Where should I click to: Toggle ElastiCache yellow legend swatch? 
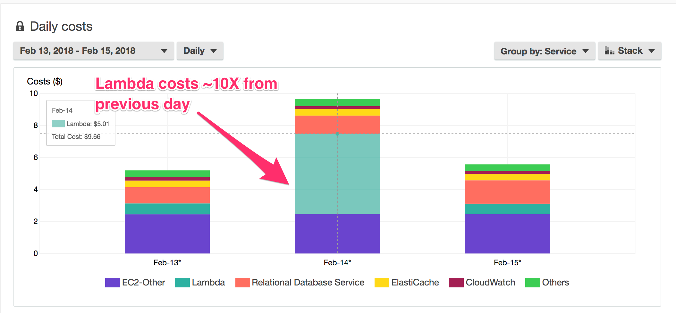[382, 283]
